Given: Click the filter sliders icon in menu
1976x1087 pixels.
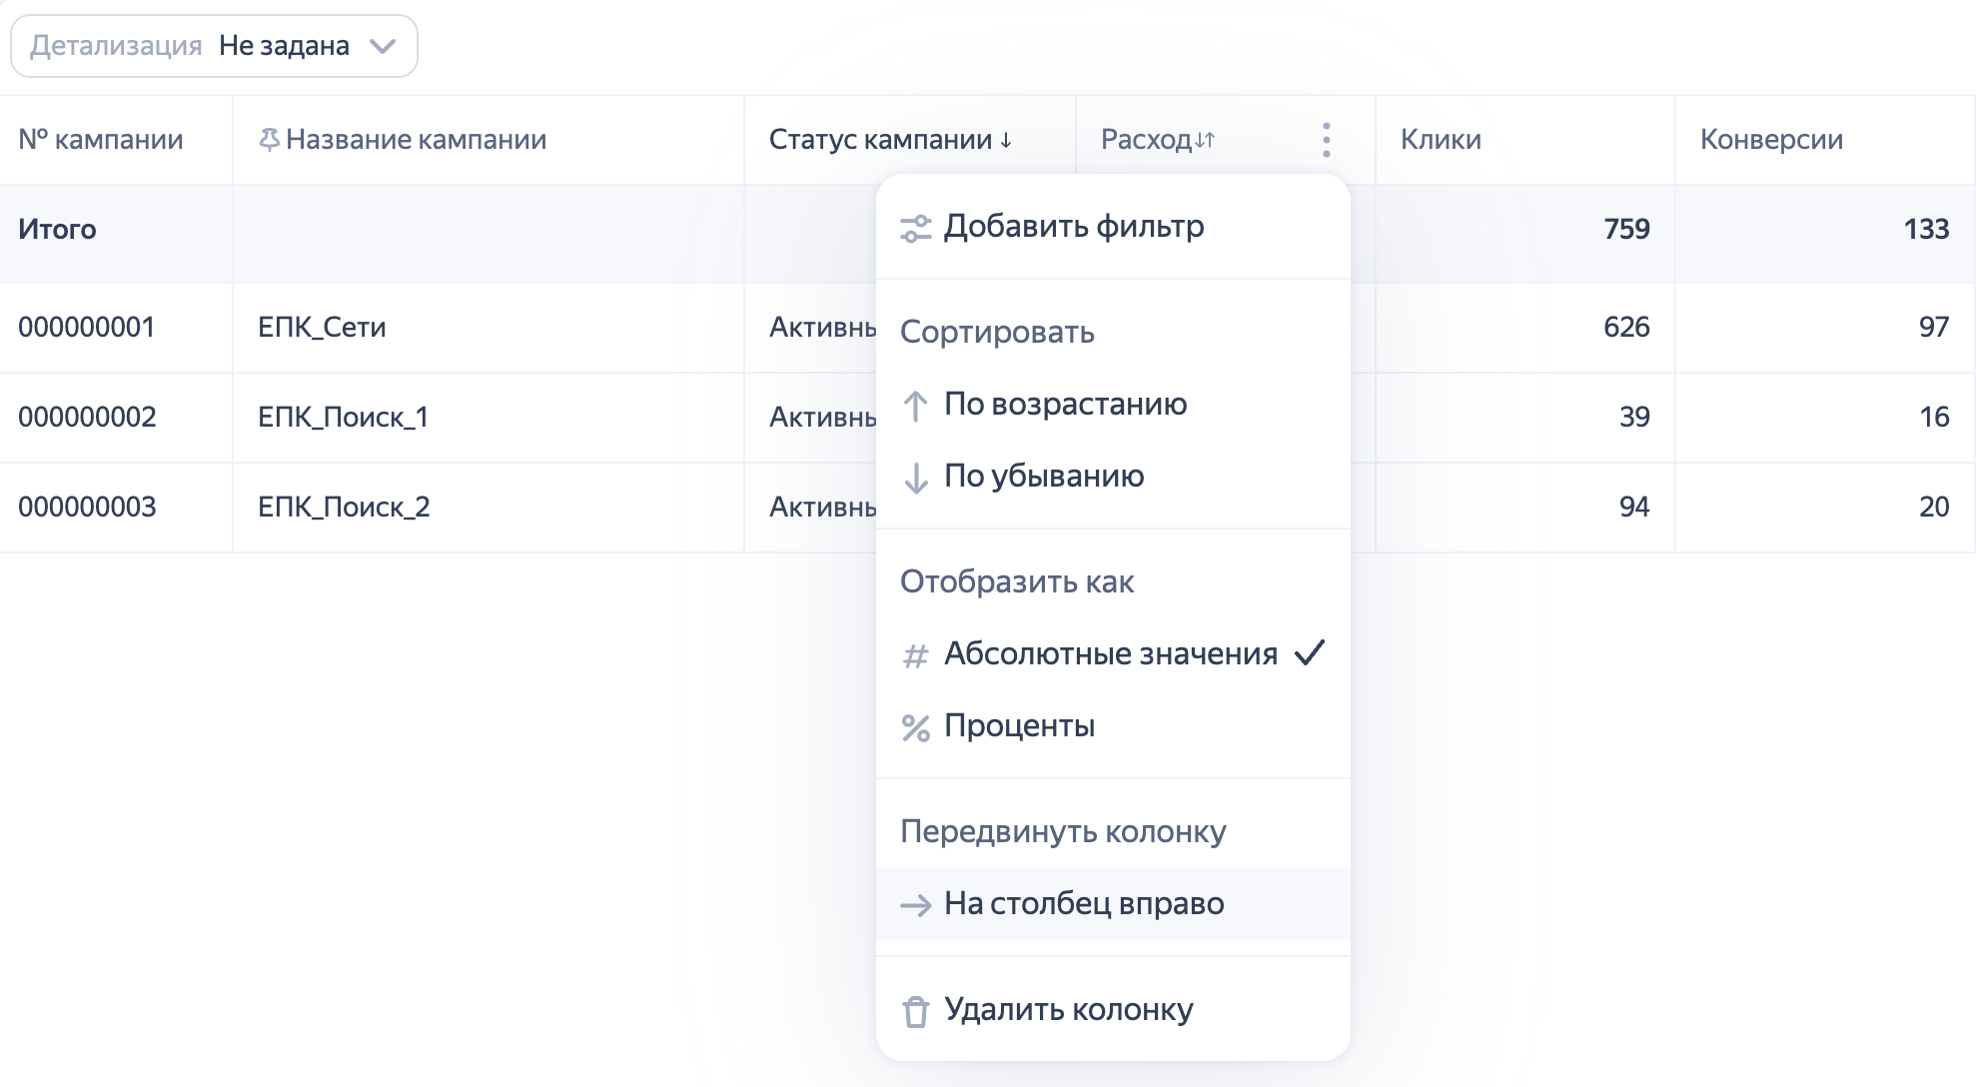Looking at the screenshot, I should click(915, 229).
